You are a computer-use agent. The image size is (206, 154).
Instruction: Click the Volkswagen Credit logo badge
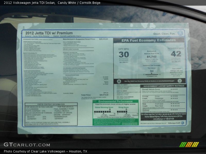(182, 123)
